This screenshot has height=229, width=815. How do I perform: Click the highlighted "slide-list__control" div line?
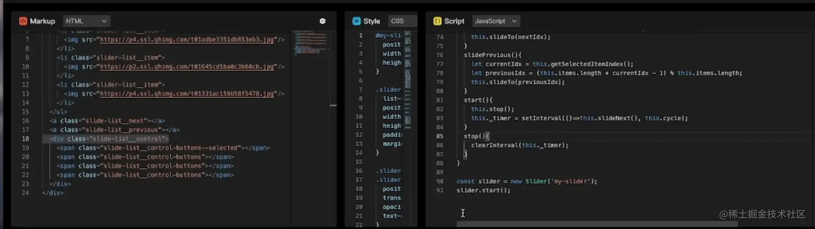pos(109,138)
